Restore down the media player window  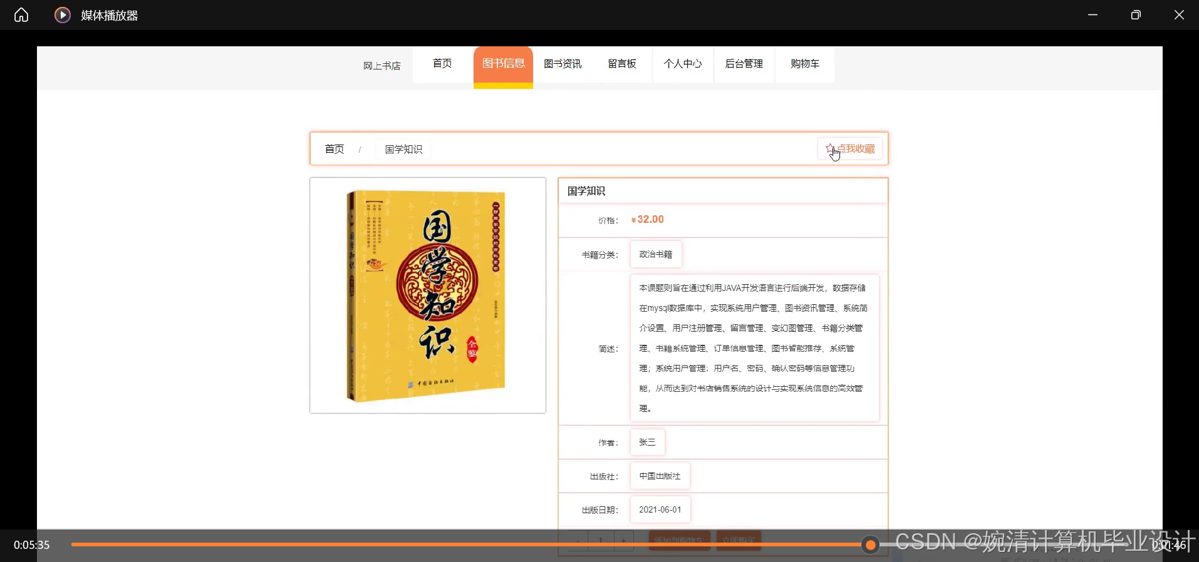[1136, 15]
